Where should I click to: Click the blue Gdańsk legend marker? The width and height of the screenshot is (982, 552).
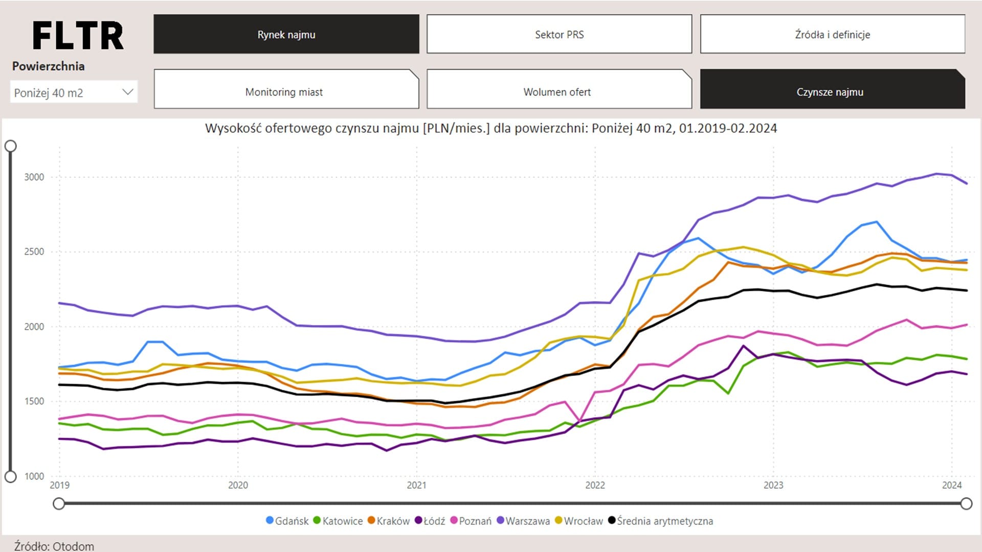coord(270,520)
